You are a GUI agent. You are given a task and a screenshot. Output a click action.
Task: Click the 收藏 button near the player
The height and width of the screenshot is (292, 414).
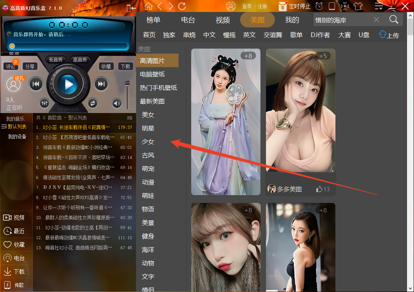(x=106, y=66)
